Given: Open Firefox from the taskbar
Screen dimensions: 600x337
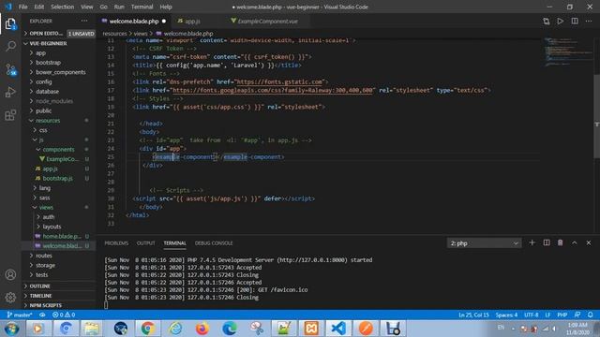Looking at the screenshot, I should click(202, 329).
